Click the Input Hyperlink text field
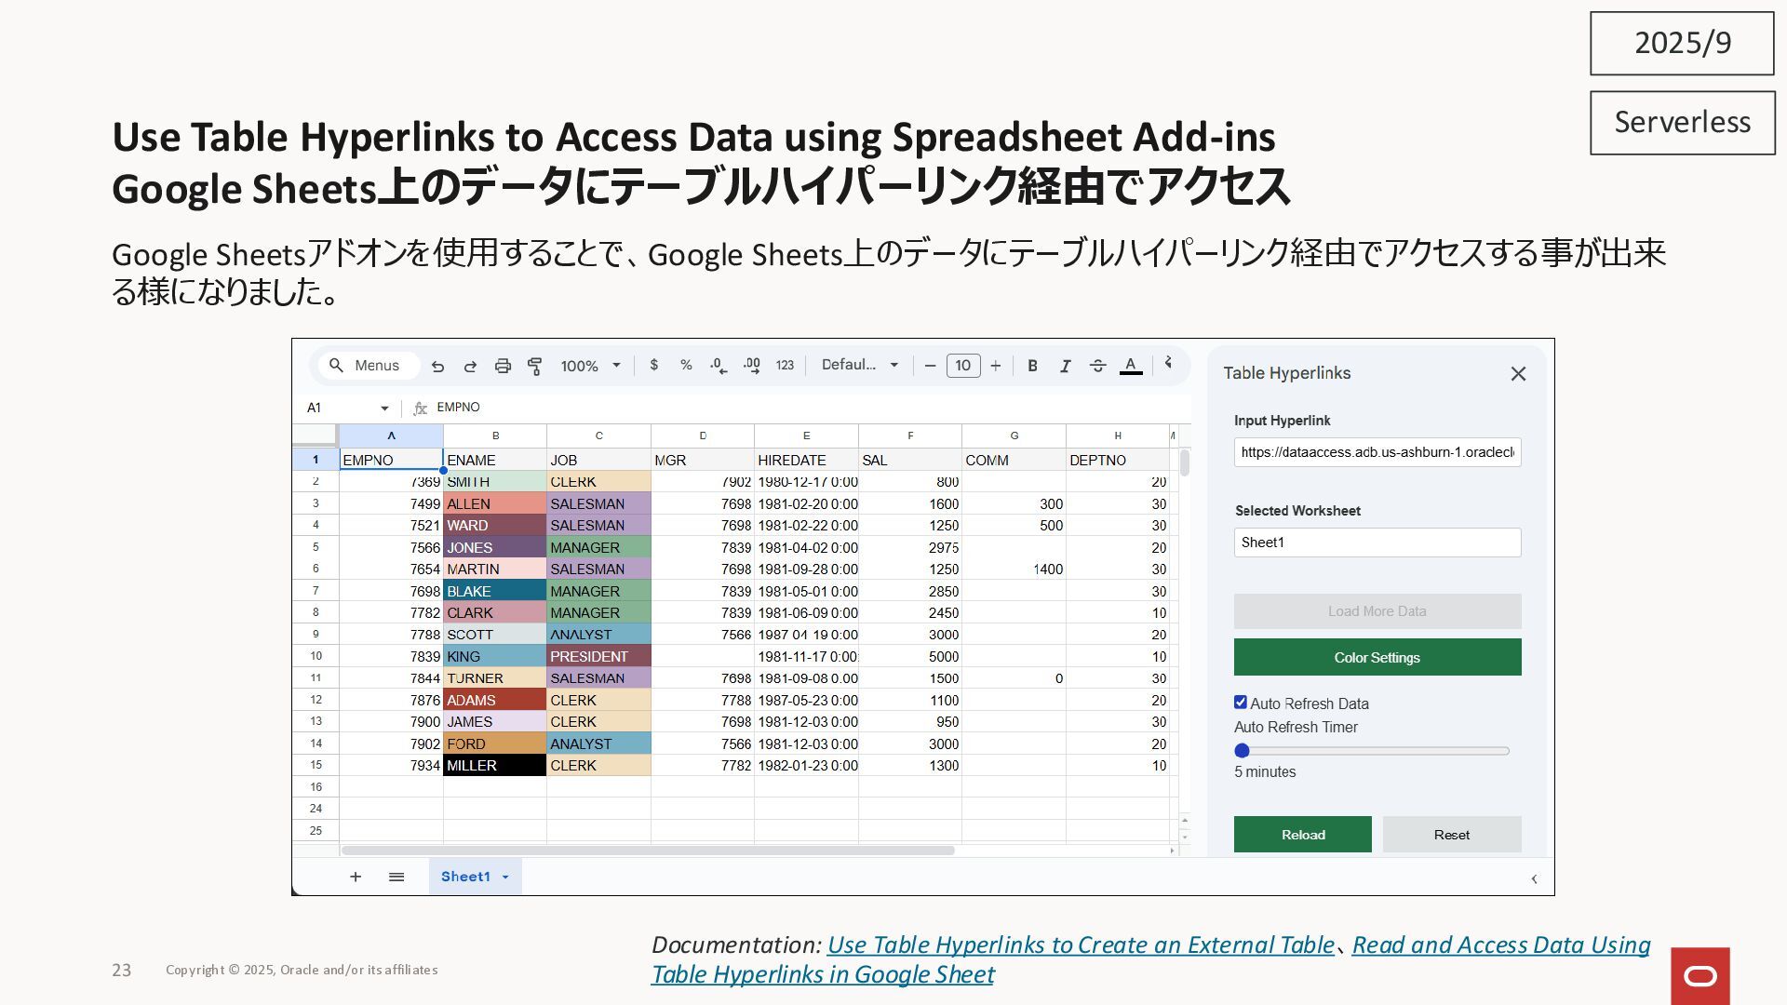Screen dimensions: 1787x1005 1377,452
